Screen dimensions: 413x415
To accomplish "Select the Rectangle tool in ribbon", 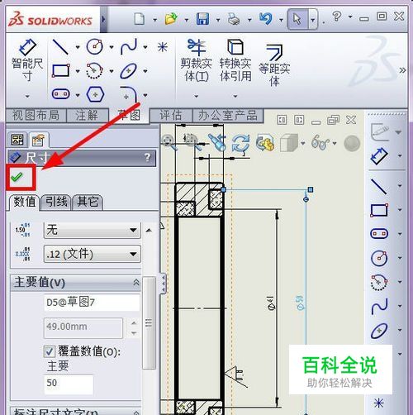I will pyautogui.click(x=60, y=71).
